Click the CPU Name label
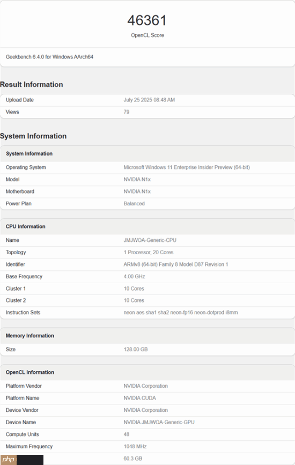295x465 pixels. point(12,240)
